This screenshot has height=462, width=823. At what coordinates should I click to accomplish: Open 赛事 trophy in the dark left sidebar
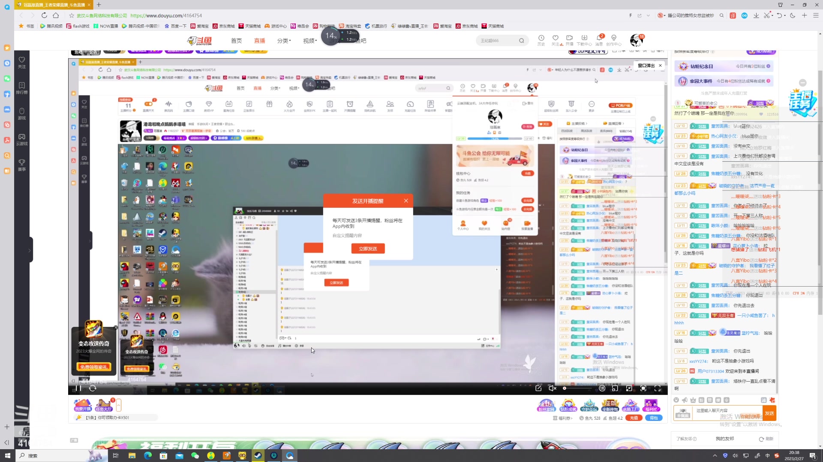[22, 165]
